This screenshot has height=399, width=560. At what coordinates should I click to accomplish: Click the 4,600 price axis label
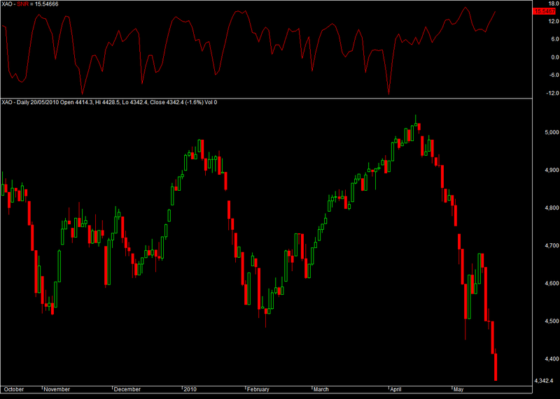(552, 284)
